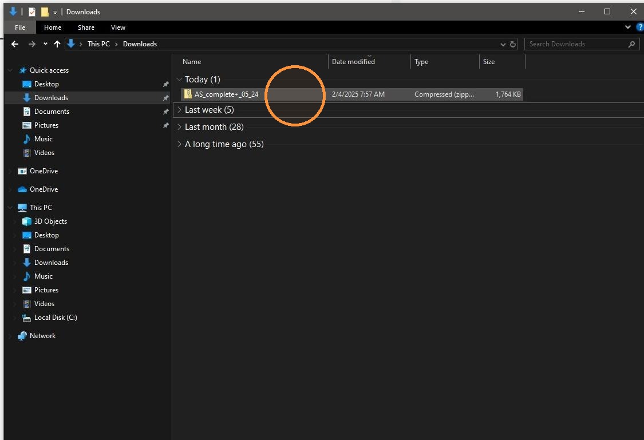Select This PC in navigation pane

(41, 207)
